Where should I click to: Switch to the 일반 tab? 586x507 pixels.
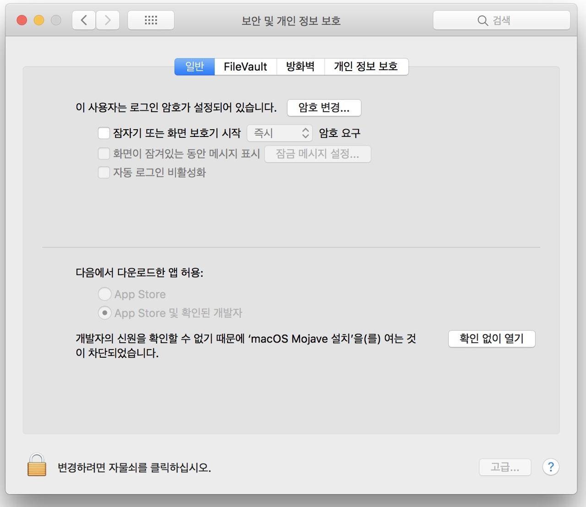click(195, 66)
